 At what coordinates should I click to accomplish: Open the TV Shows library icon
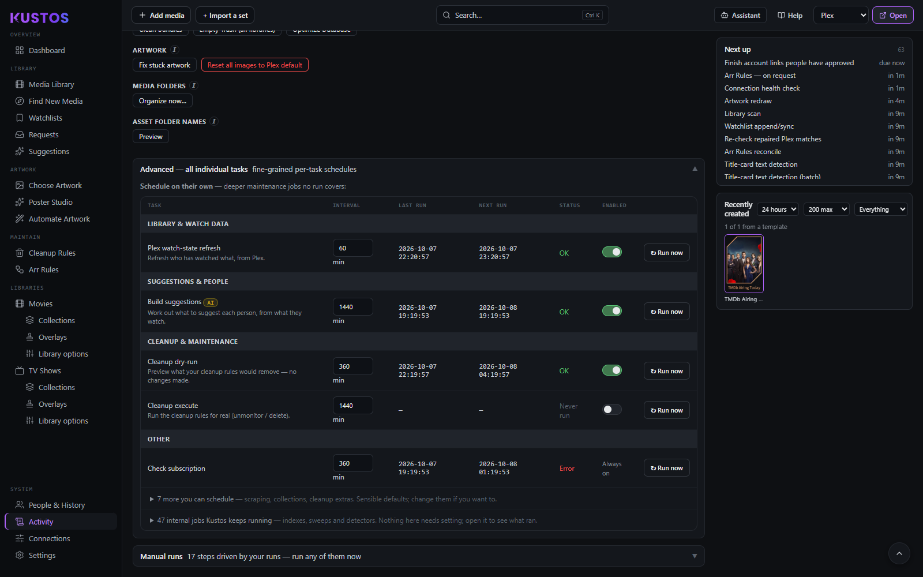click(x=20, y=370)
